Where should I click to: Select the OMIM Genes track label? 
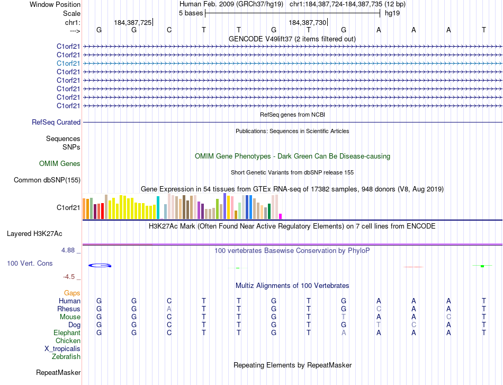tap(60, 163)
